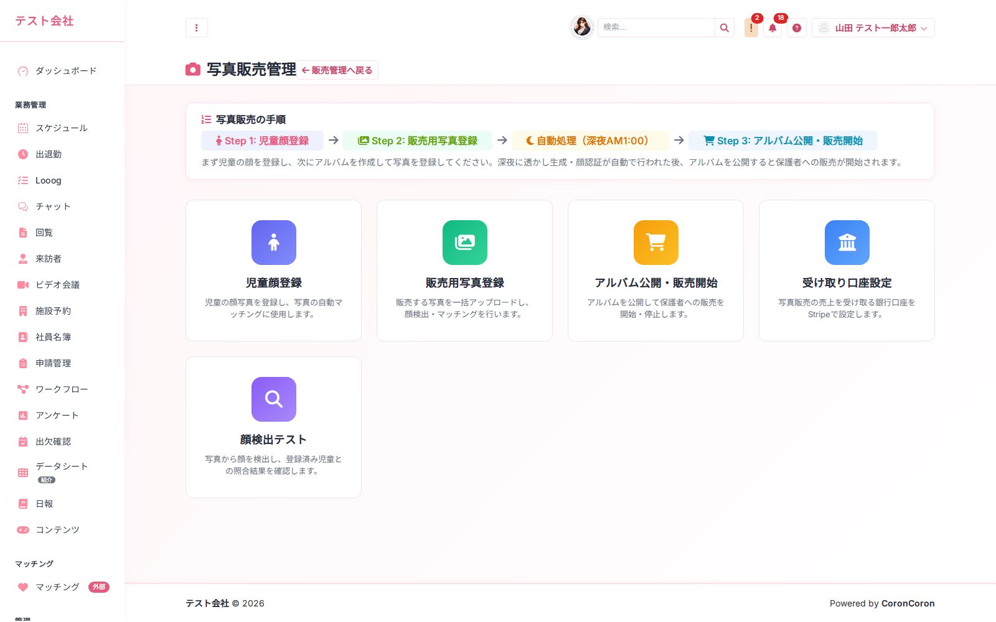Click the 出退勤 clock icon in the sidebar
This screenshot has width=996, height=622.
[x=23, y=154]
